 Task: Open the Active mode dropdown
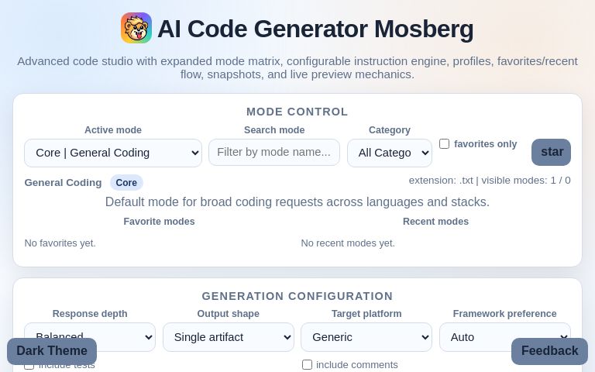point(113,153)
